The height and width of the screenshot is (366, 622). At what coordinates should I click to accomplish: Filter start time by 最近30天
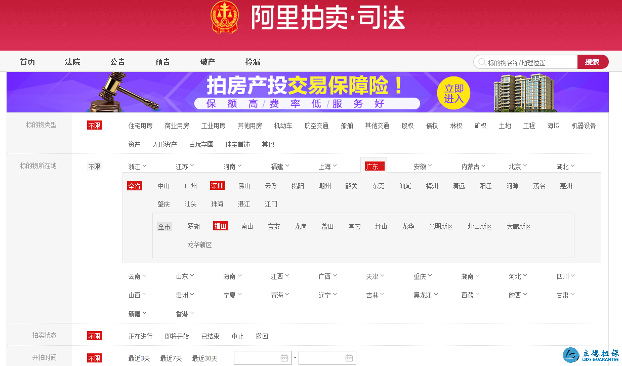coord(204,358)
